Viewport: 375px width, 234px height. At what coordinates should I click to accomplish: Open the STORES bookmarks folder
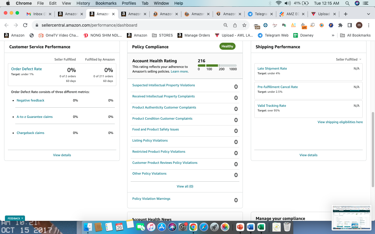pos(162,35)
